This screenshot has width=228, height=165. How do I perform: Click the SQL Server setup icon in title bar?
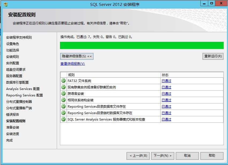click(x=5, y=4)
